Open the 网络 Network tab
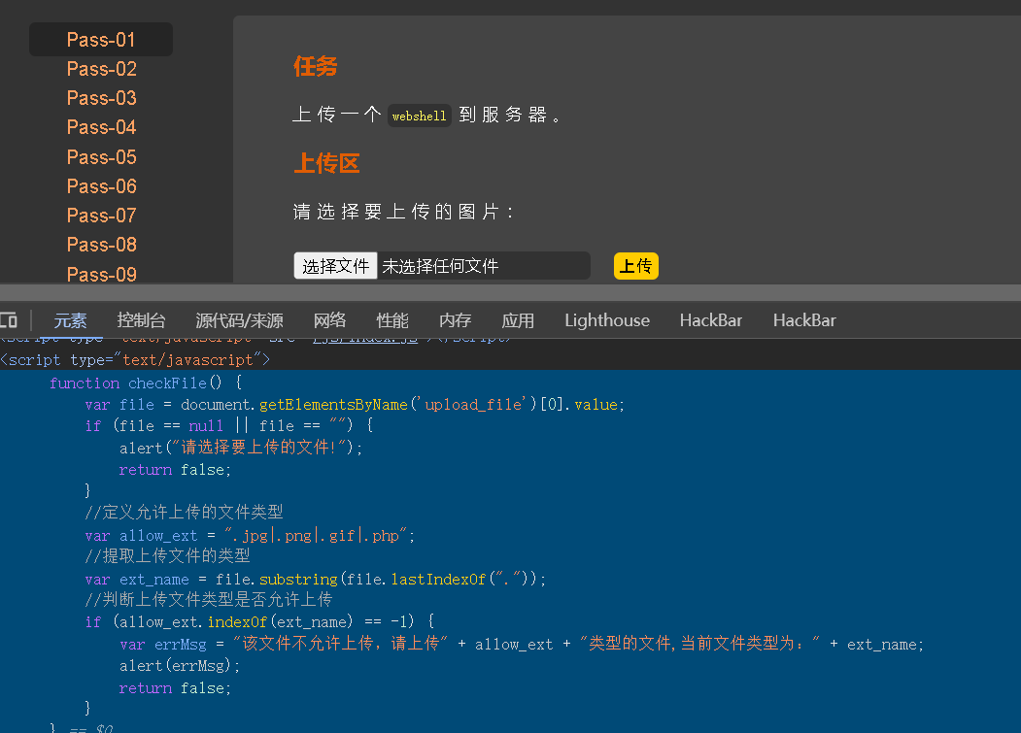1021x733 pixels. tap(329, 320)
